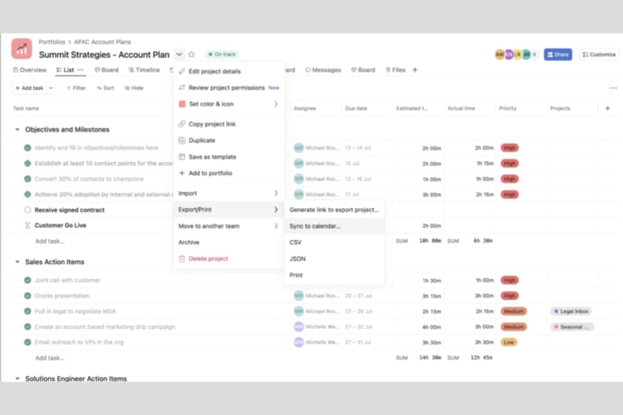
Task: Choose Sync to calendar
Action: pyautogui.click(x=334, y=226)
